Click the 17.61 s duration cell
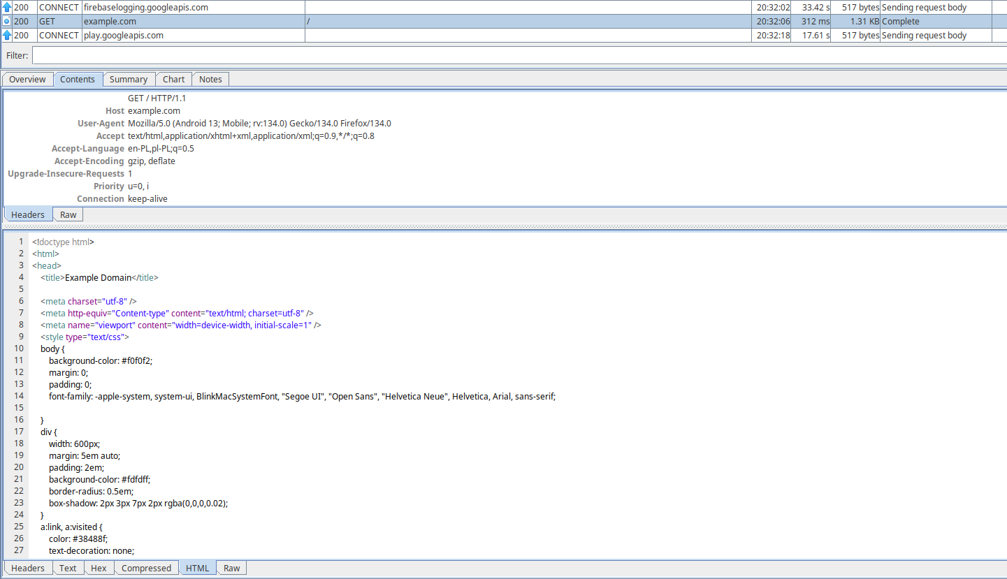 (811, 35)
